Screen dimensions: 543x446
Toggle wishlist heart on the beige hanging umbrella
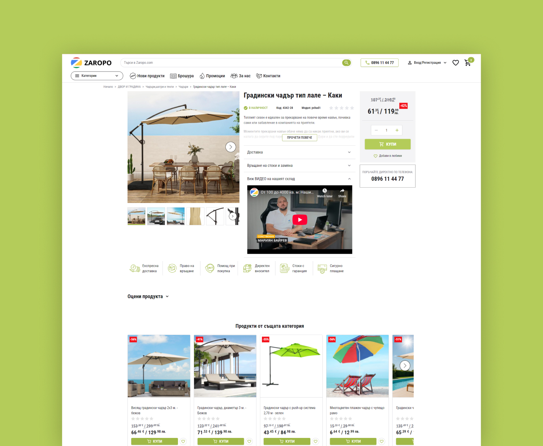point(183,441)
